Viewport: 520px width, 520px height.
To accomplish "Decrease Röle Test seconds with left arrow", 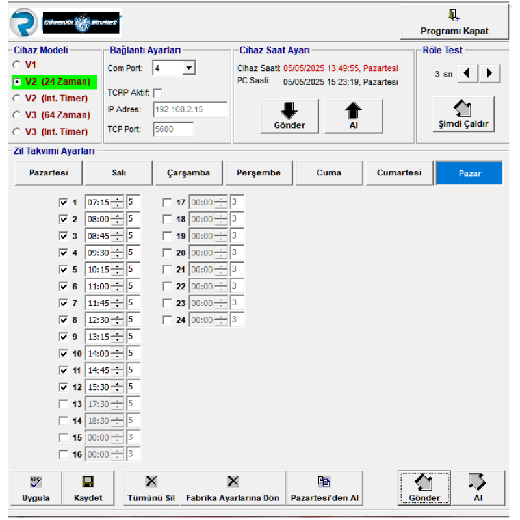I will pyautogui.click(x=467, y=73).
